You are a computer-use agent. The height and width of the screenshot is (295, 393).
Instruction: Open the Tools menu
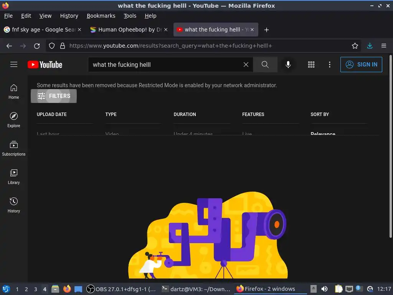[130, 16]
